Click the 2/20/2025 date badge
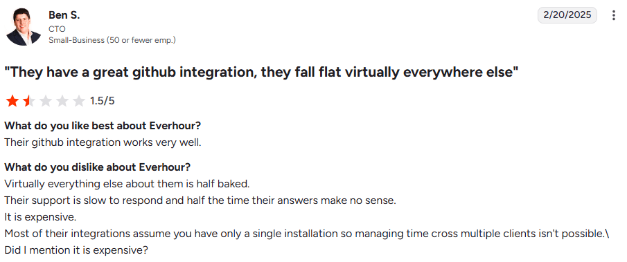The height and width of the screenshot is (262, 627). pyautogui.click(x=567, y=15)
